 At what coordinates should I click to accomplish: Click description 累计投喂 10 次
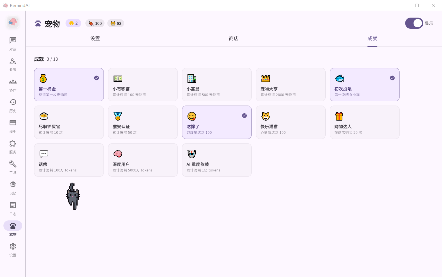pyautogui.click(x=51, y=133)
